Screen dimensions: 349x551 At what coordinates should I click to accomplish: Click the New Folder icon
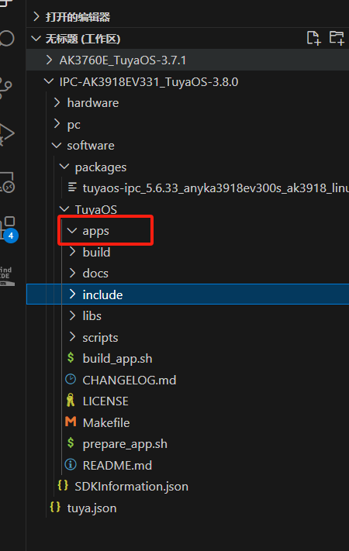(x=337, y=38)
